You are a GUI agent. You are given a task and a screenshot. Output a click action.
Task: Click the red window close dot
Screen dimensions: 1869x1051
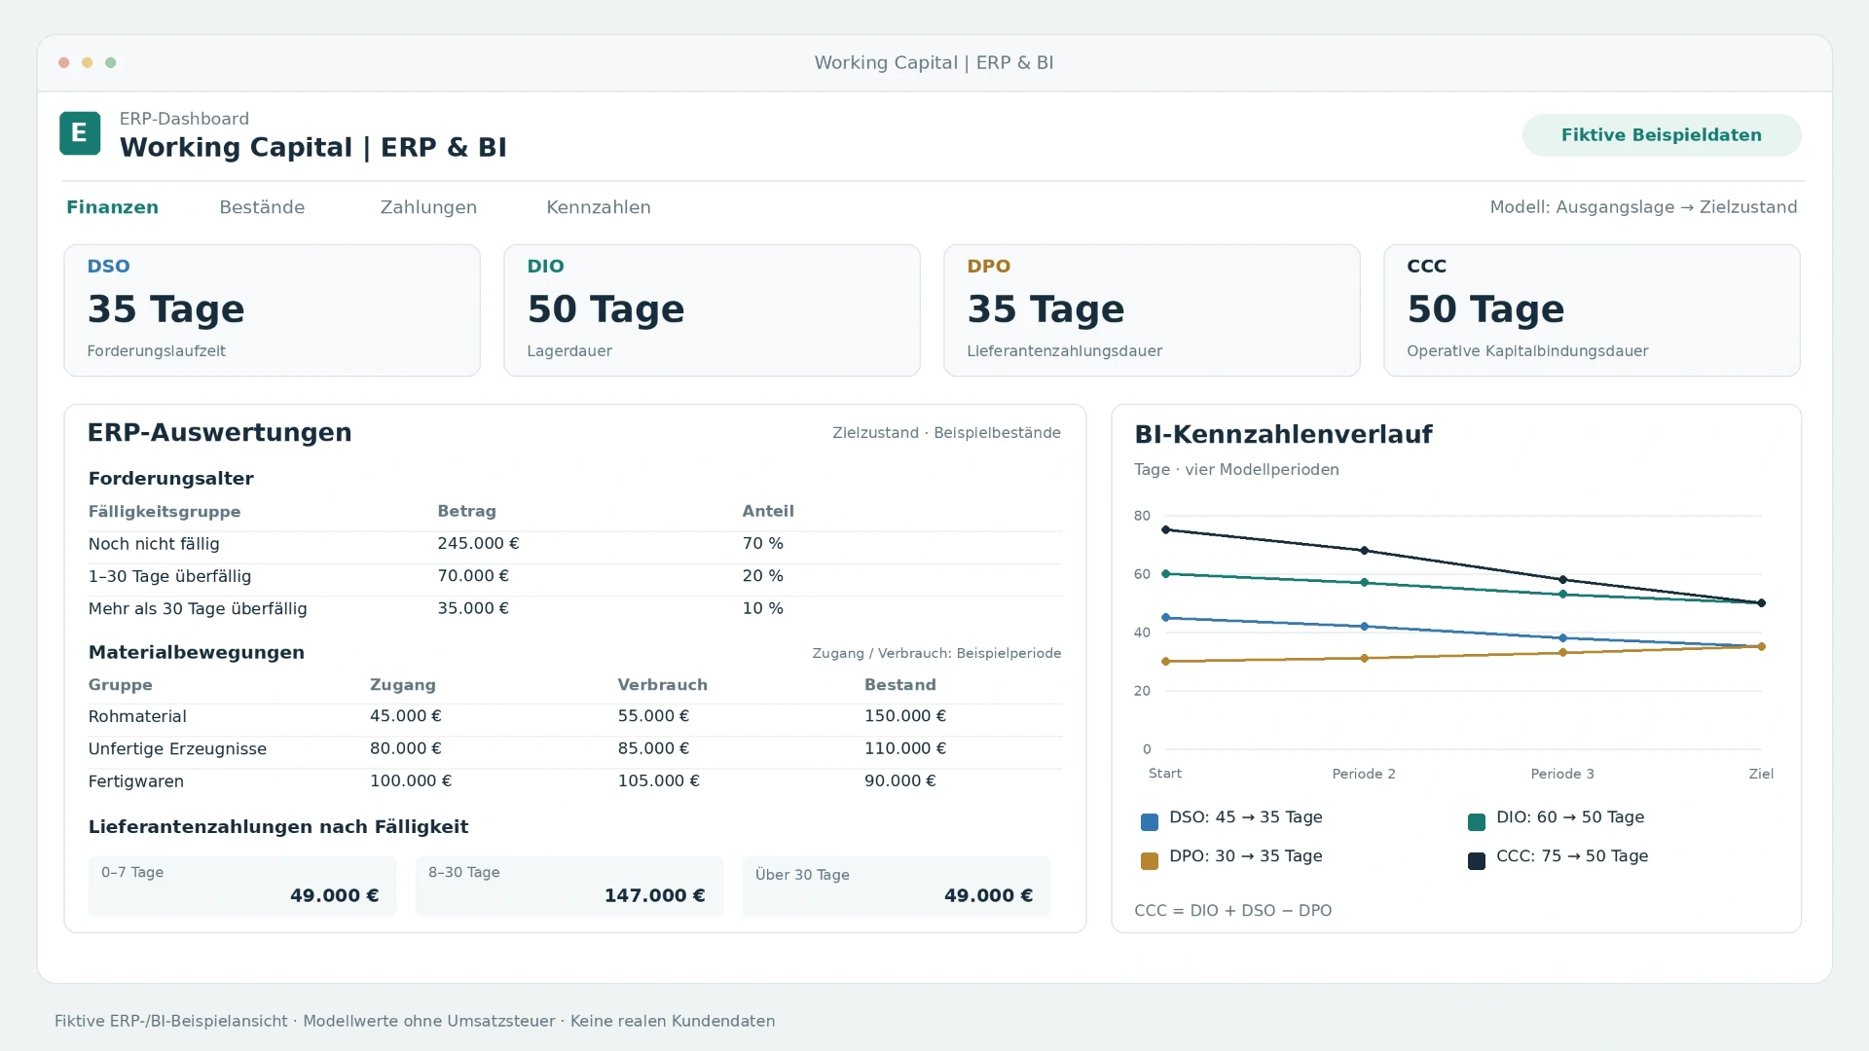[64, 62]
